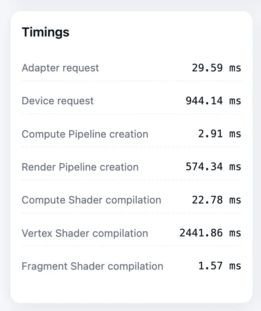Click the 944.14 timing value
This screenshot has width=261, height=311.
pos(204,101)
